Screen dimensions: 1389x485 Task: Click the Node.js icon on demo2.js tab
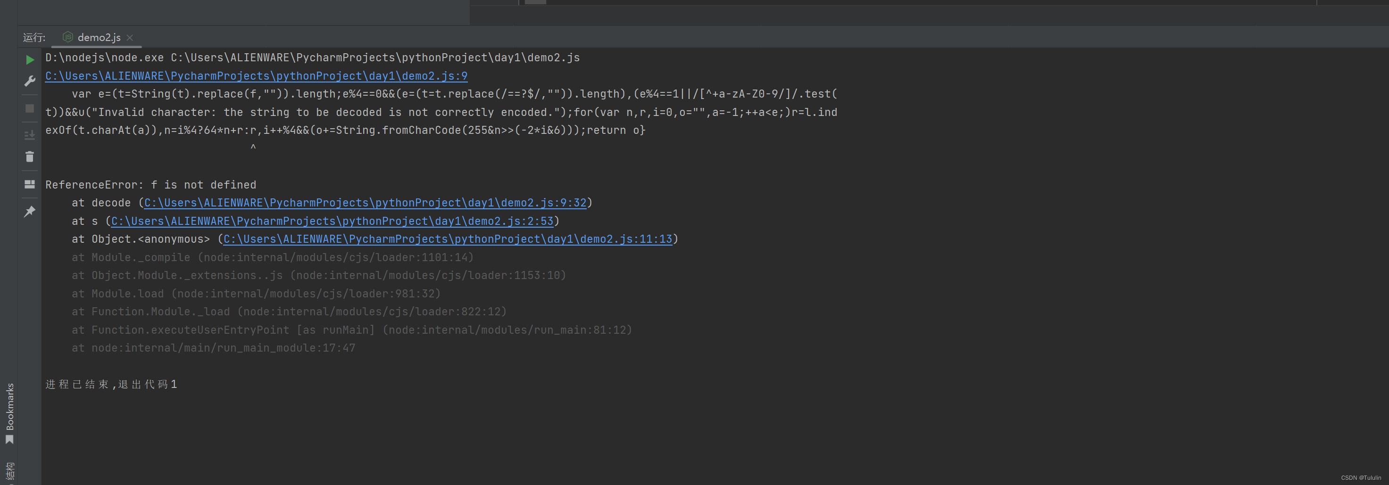(68, 37)
